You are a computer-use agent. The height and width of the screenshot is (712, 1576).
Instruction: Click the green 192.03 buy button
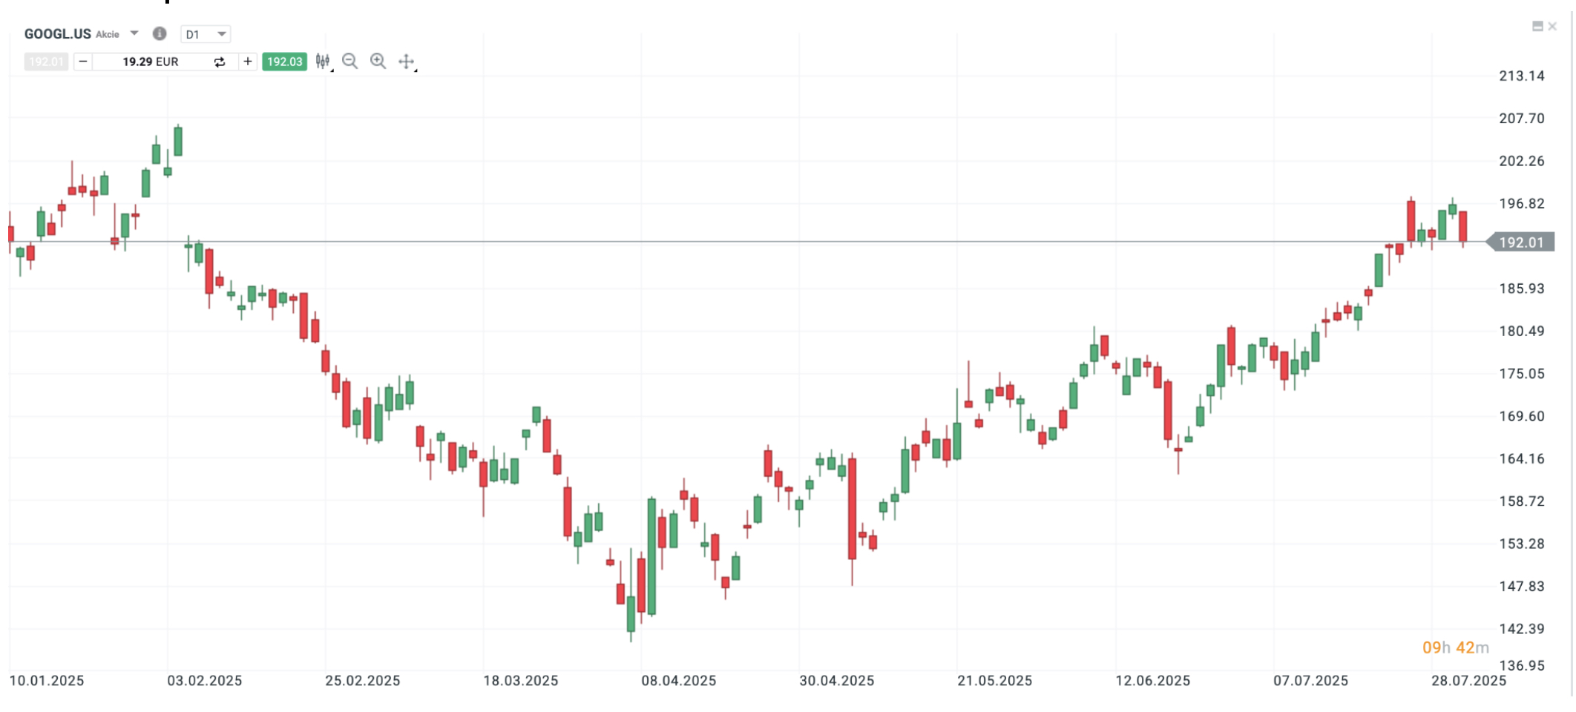tap(284, 62)
